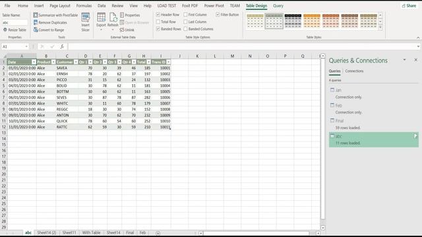This screenshot has width=422, height=237.
Task: Apply the light yellow table style
Action: [255, 21]
